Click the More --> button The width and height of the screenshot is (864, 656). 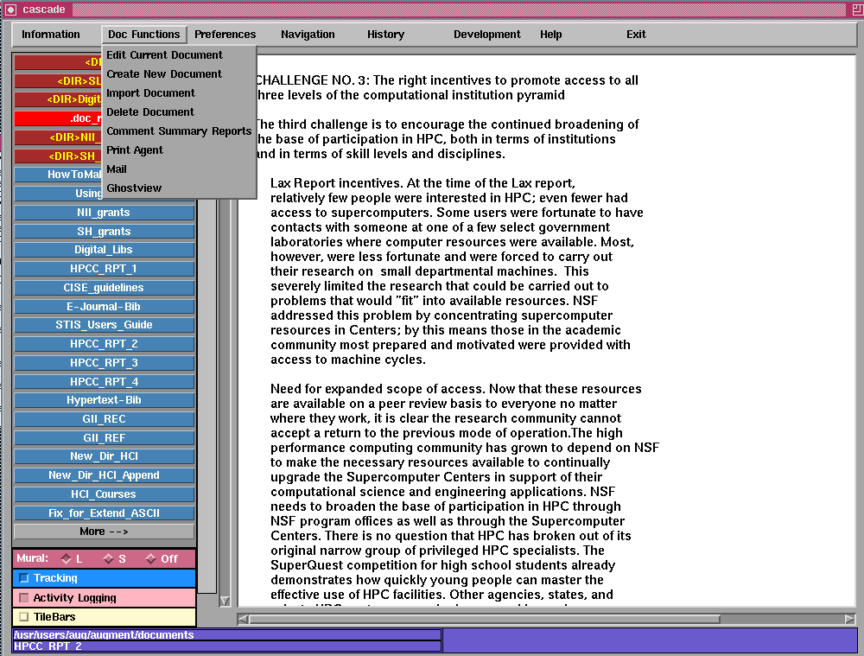click(x=105, y=532)
